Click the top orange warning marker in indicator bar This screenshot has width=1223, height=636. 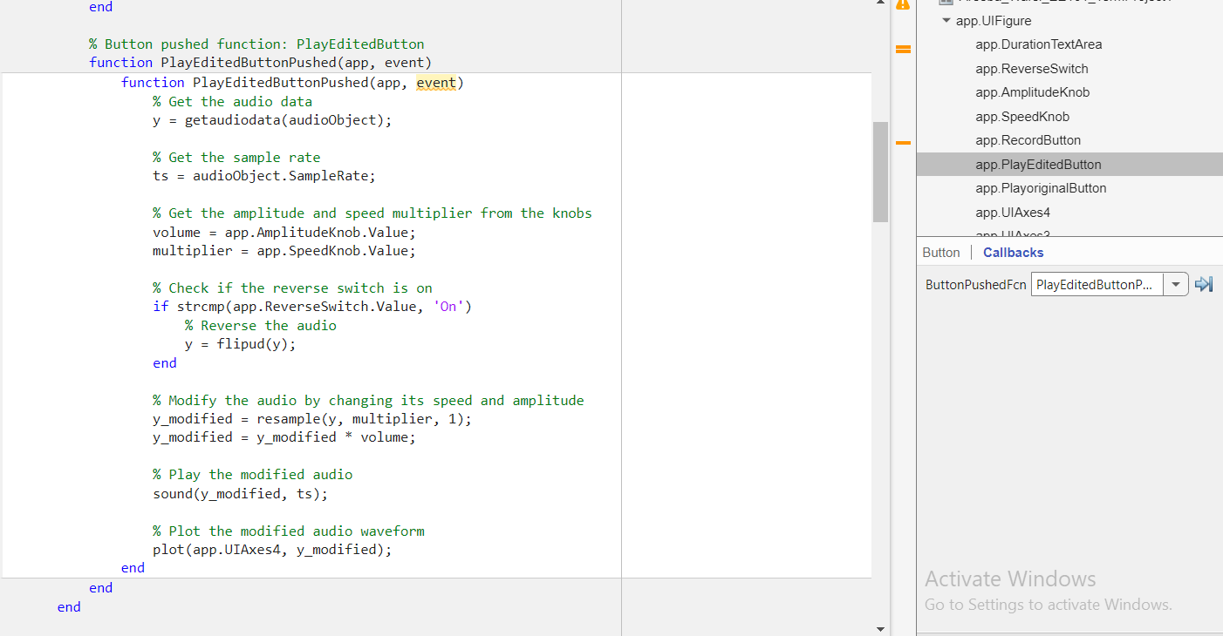(903, 50)
